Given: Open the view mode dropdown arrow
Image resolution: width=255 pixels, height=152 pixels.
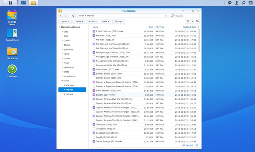Looking at the screenshot, I should [x=192, y=21].
